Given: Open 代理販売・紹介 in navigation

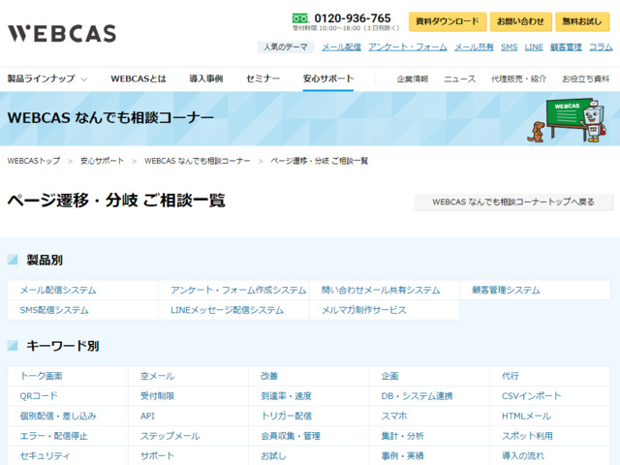Looking at the screenshot, I should coord(519,79).
